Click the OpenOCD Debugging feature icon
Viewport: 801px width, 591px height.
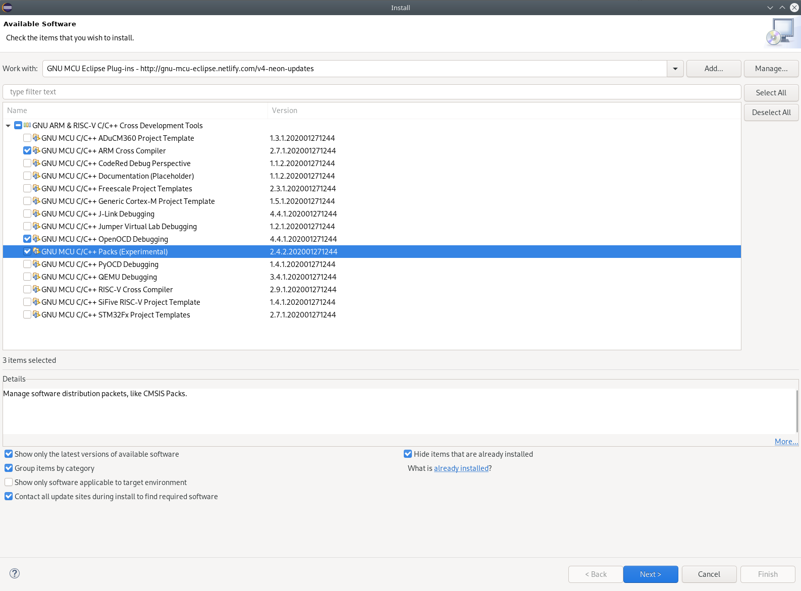pyautogui.click(x=36, y=239)
